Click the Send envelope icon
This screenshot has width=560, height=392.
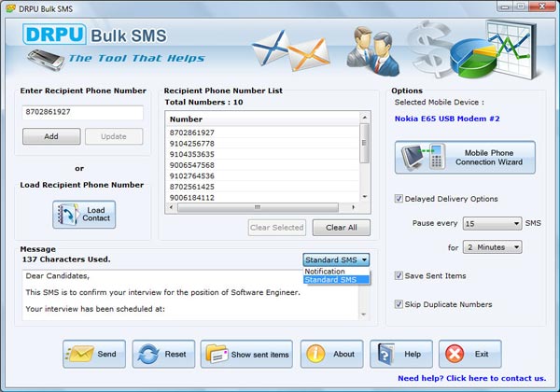click(x=80, y=354)
